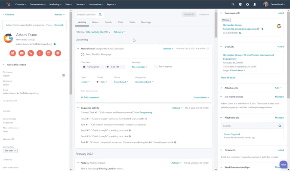Click info icon beside Task #2 line
The width and height of the screenshot is (290, 171).
175,142
